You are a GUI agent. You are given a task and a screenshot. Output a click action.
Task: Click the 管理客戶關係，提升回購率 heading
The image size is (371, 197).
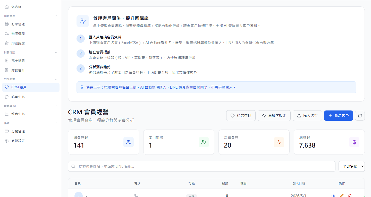tap(121, 19)
